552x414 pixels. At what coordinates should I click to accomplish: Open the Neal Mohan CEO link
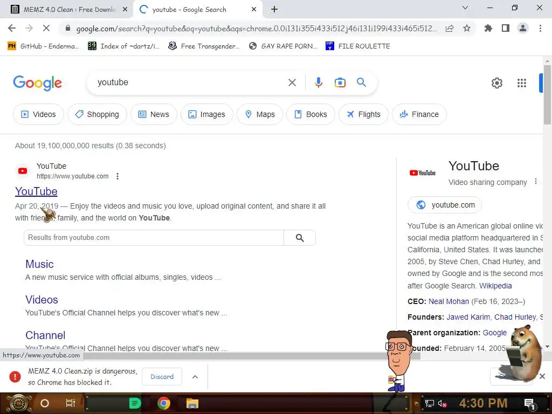click(x=448, y=301)
